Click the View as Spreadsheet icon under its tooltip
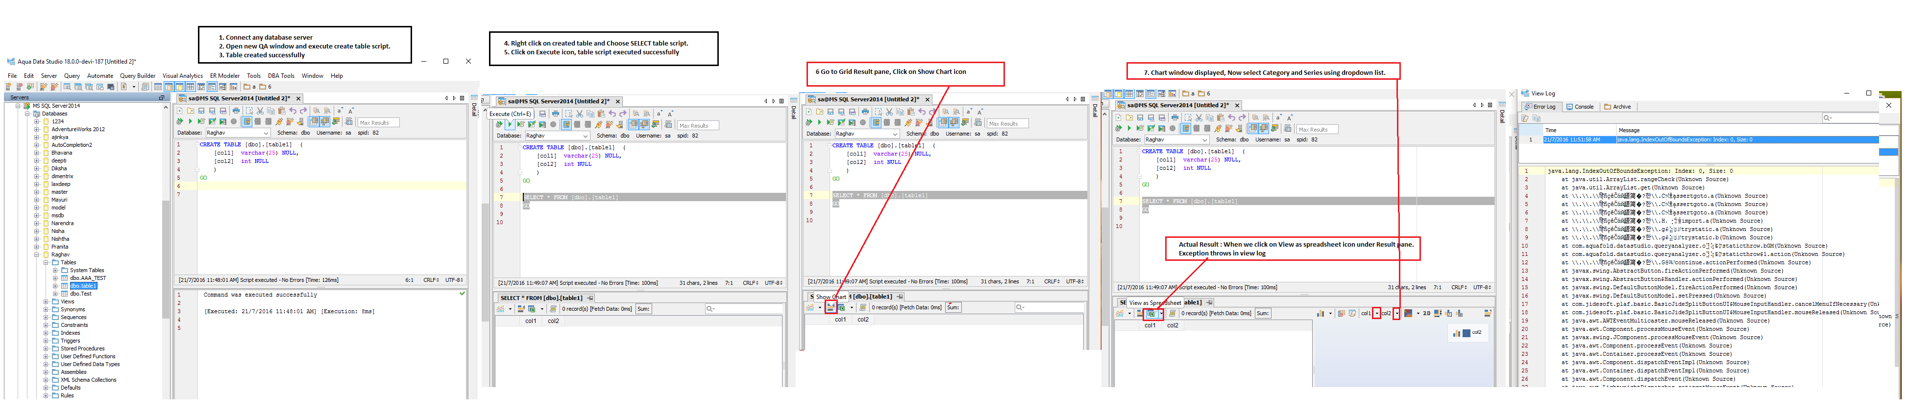This screenshot has height=415, width=1907. click(x=1151, y=313)
